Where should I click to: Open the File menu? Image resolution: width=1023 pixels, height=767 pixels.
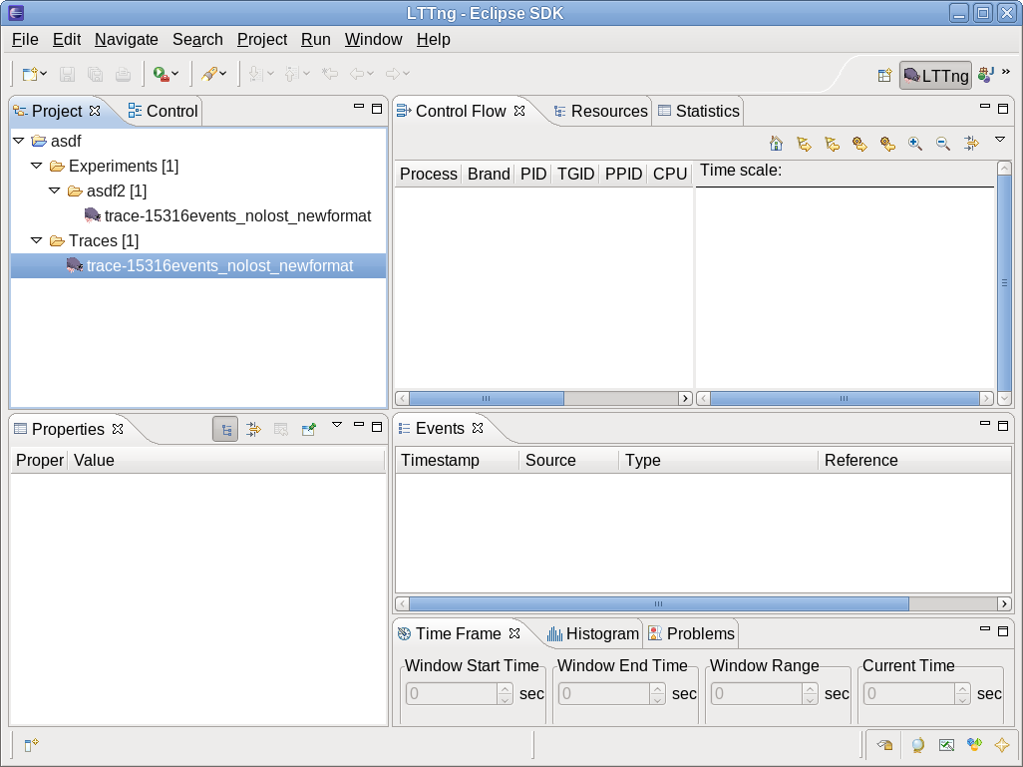(x=25, y=40)
